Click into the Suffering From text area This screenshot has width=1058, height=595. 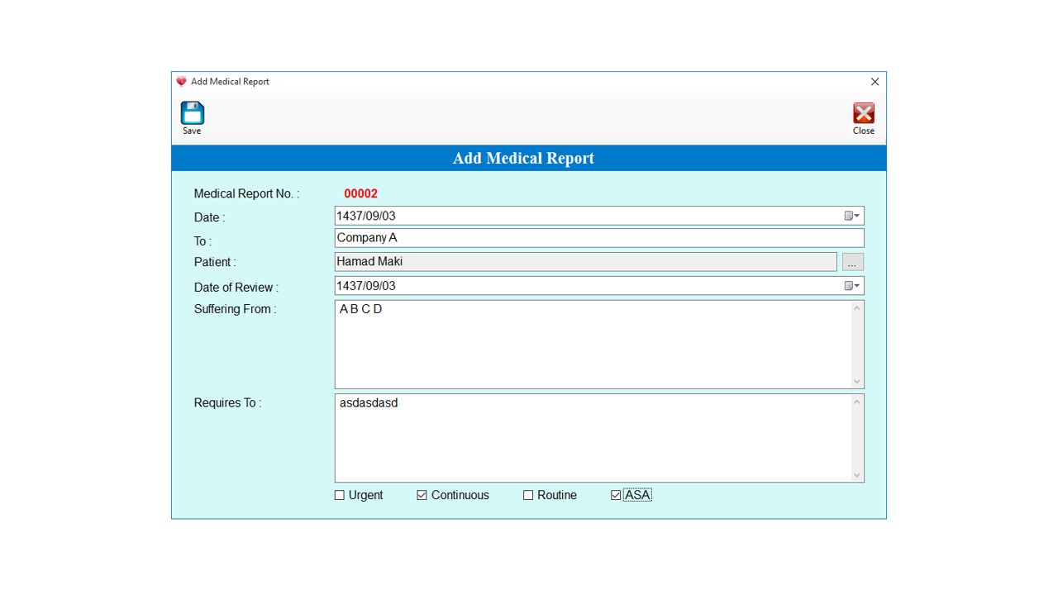pyautogui.click(x=593, y=345)
